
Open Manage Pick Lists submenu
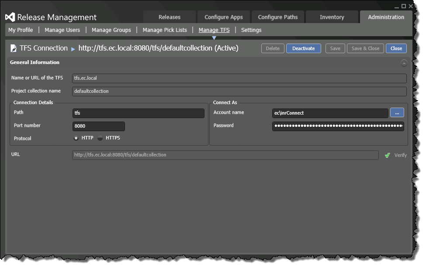(x=165, y=30)
